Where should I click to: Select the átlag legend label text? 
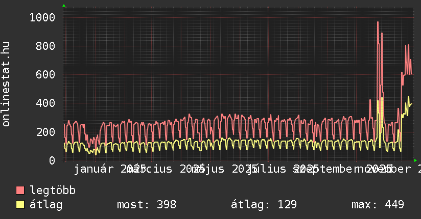[x=46, y=205]
